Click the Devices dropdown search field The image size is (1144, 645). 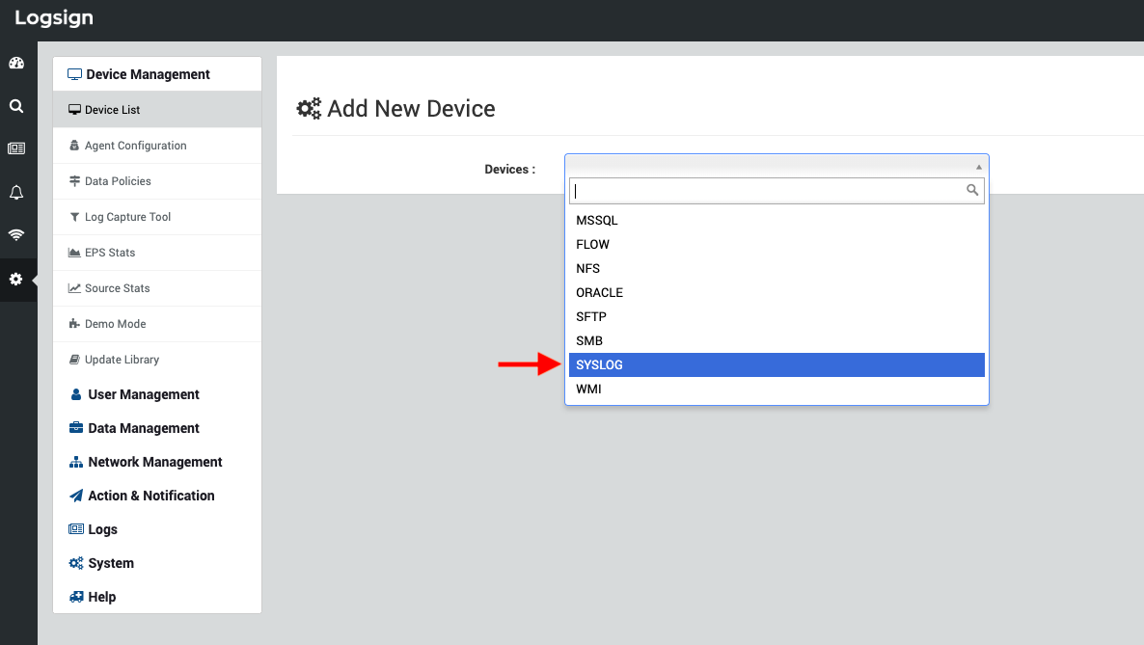[776, 191]
